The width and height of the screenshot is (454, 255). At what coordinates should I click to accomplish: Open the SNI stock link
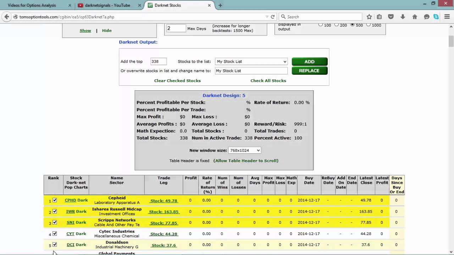71,222
